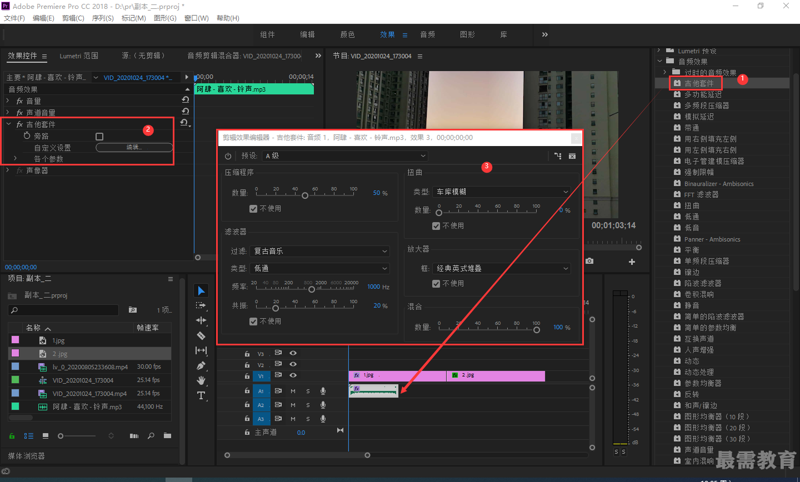Open the 序列(S) menu

point(103,18)
